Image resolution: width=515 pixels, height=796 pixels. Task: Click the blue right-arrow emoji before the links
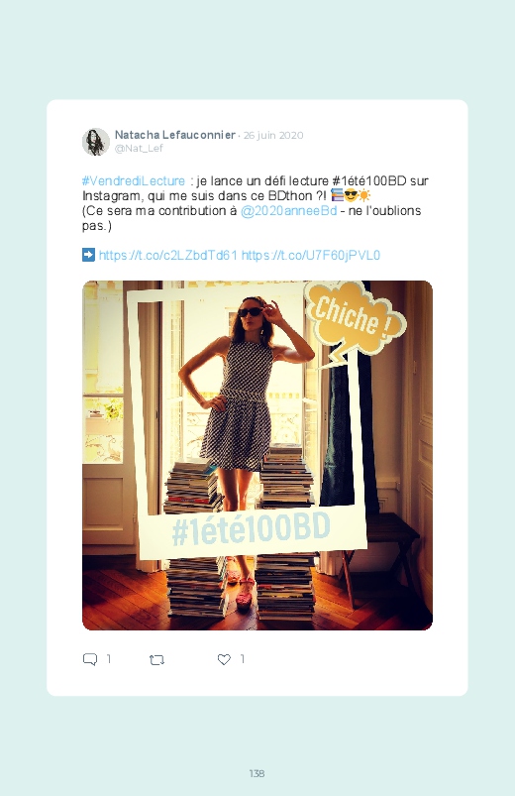point(88,255)
